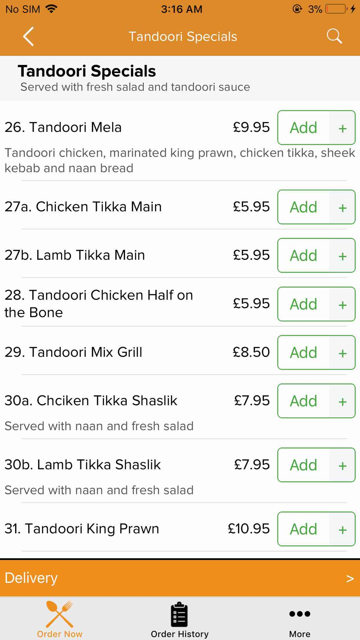The width and height of the screenshot is (360, 640).
Task: Open the Order History clipboard icon
Action: tap(179, 614)
